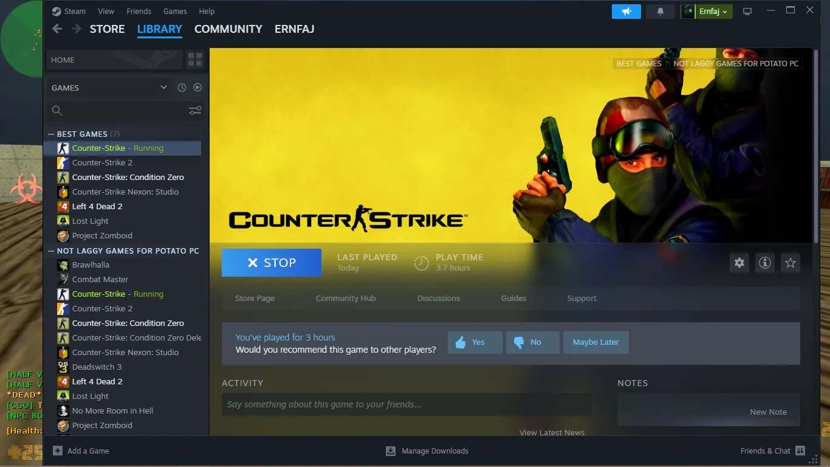Go back with the left arrow

coord(57,29)
